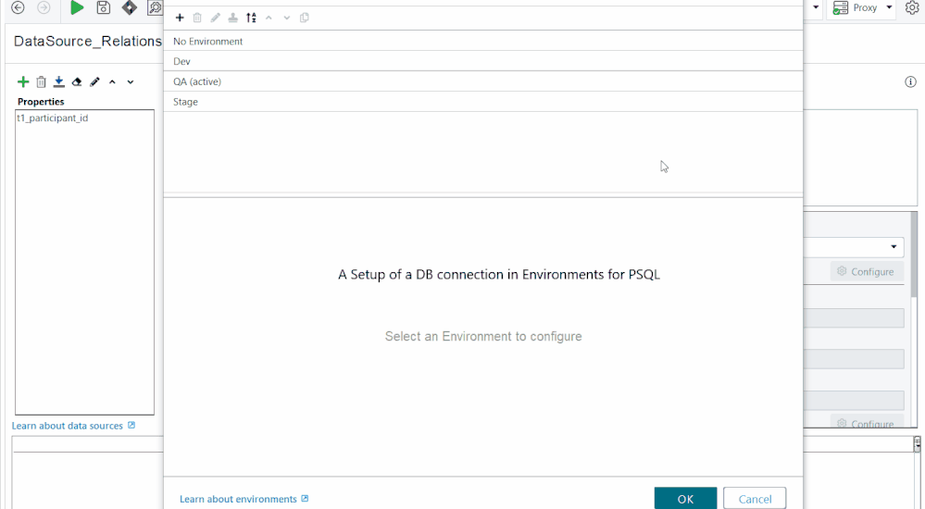Click OK to confirm environments dialog
This screenshot has width=925, height=509.
tap(685, 499)
